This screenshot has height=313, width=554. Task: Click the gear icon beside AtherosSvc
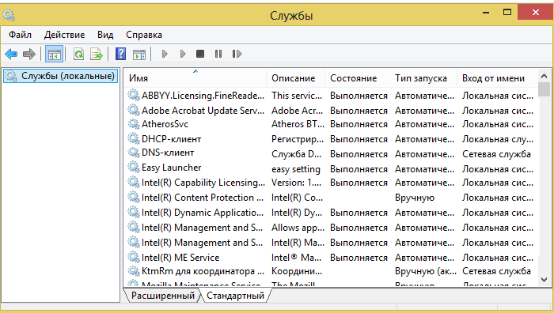pyautogui.click(x=134, y=124)
